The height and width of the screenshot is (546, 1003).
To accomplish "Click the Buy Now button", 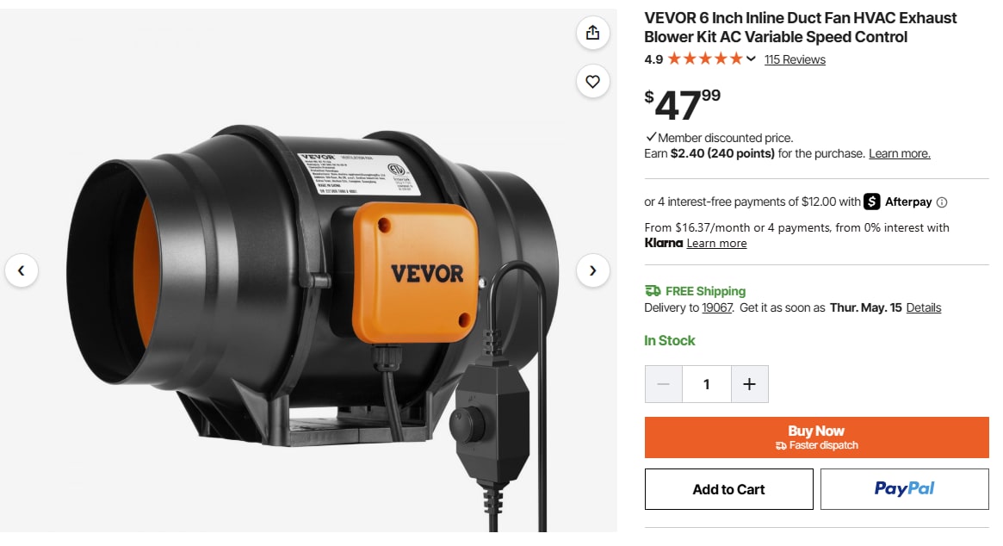I will (817, 437).
